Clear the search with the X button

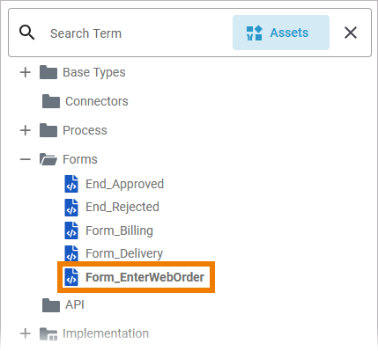351,33
